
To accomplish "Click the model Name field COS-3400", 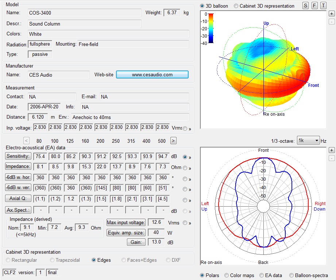I will [84, 13].
